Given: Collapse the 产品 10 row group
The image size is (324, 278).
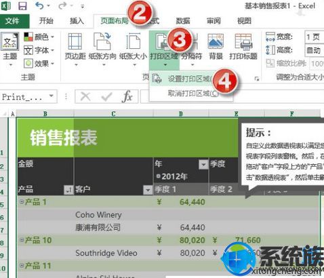Looking at the screenshot, I should coord(21,239).
